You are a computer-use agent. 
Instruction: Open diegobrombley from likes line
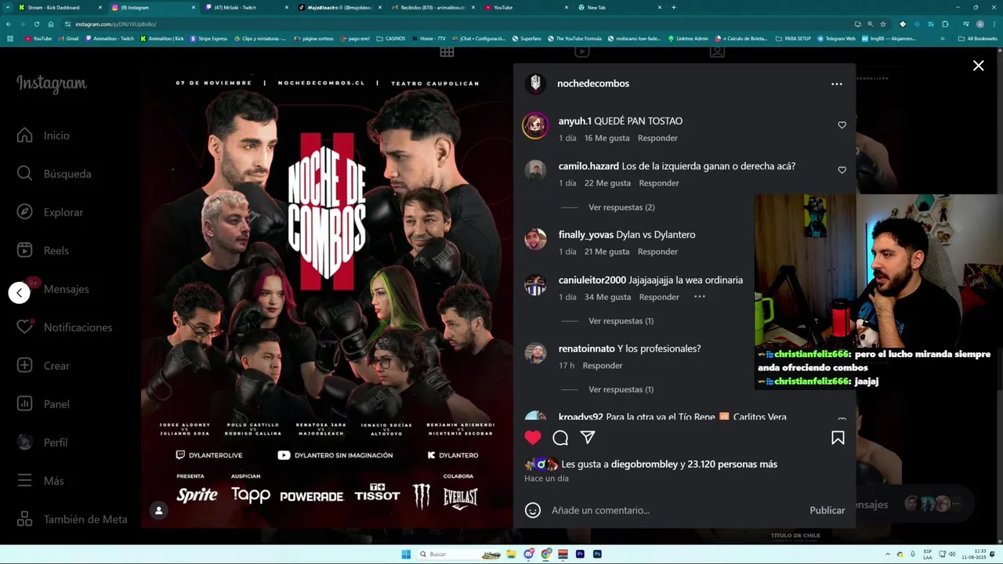click(644, 465)
